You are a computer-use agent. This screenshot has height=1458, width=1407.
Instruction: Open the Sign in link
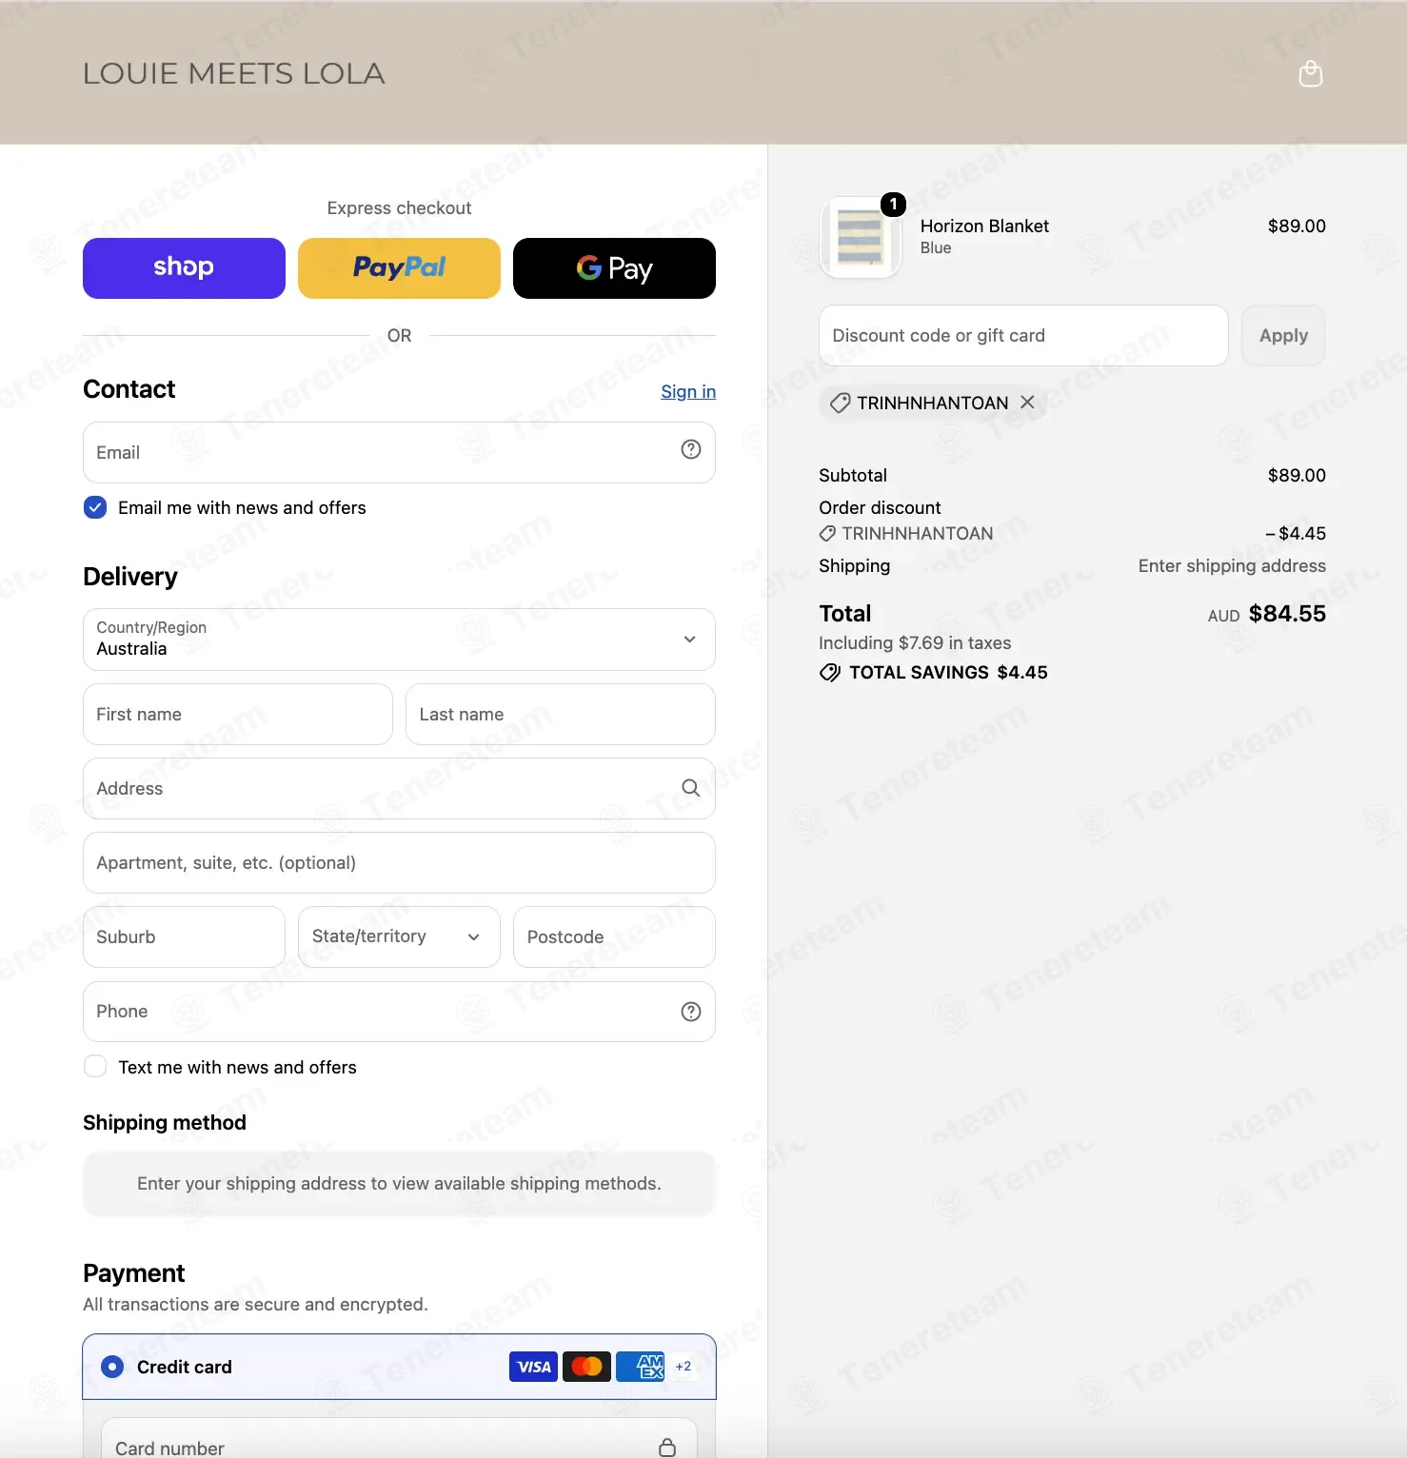[688, 391]
